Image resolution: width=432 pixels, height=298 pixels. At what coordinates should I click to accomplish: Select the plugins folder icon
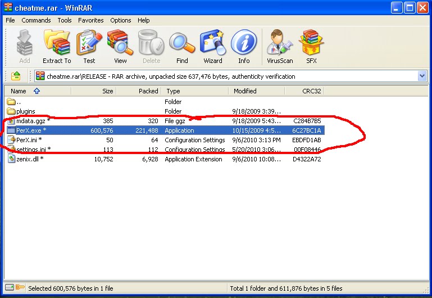click(11, 111)
